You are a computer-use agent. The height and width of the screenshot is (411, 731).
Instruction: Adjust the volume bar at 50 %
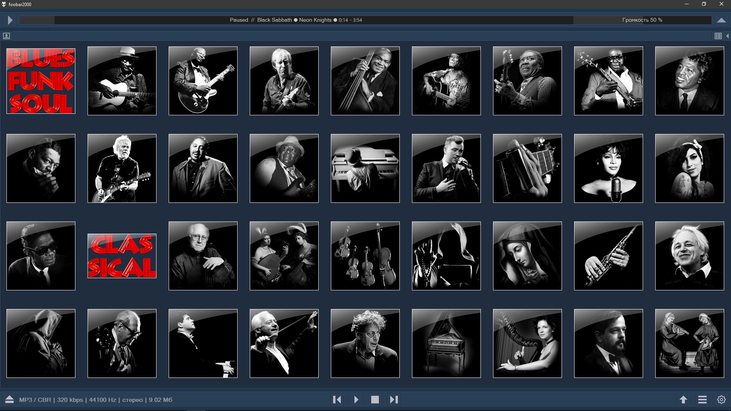coord(642,20)
